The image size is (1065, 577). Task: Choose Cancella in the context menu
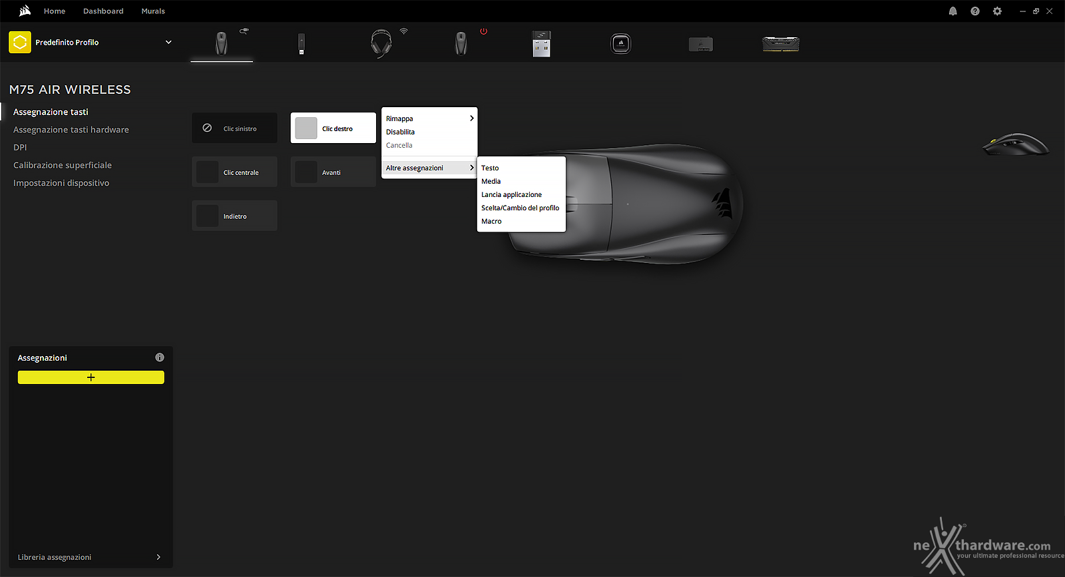[429, 145]
